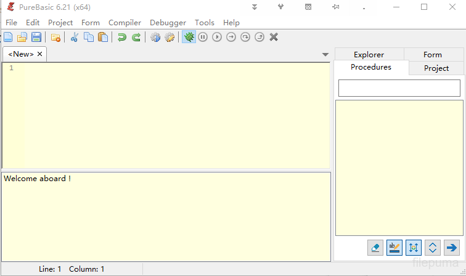Image resolution: width=466 pixels, height=276 pixels.
Task: Click the New file icon in toolbar
Action: (8, 37)
